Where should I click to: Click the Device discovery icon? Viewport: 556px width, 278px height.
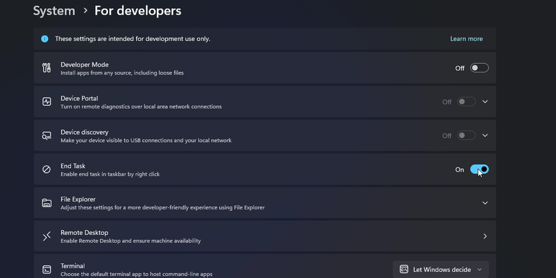point(47,135)
